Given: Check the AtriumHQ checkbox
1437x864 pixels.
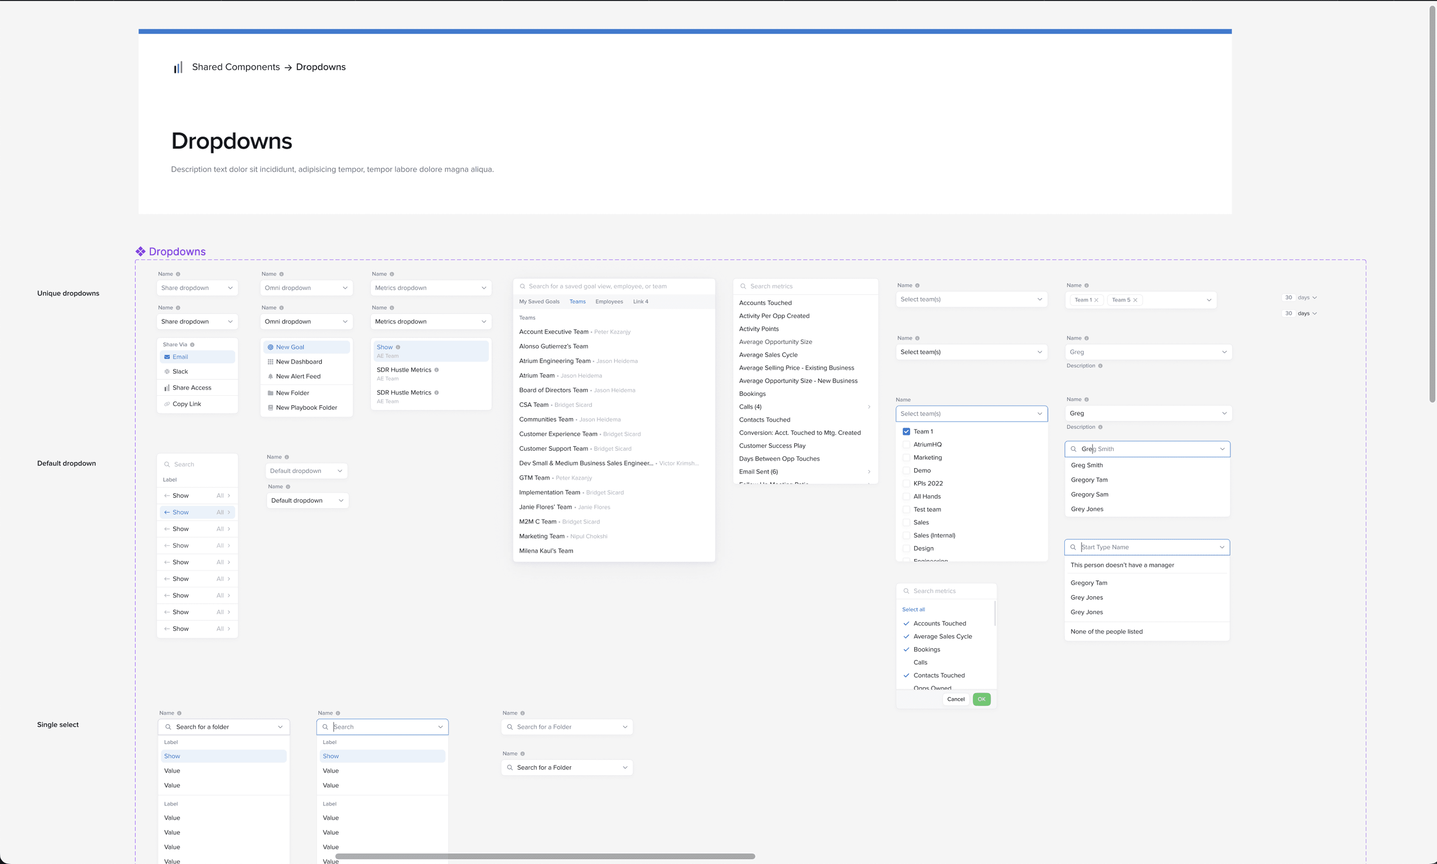Looking at the screenshot, I should pyautogui.click(x=906, y=445).
